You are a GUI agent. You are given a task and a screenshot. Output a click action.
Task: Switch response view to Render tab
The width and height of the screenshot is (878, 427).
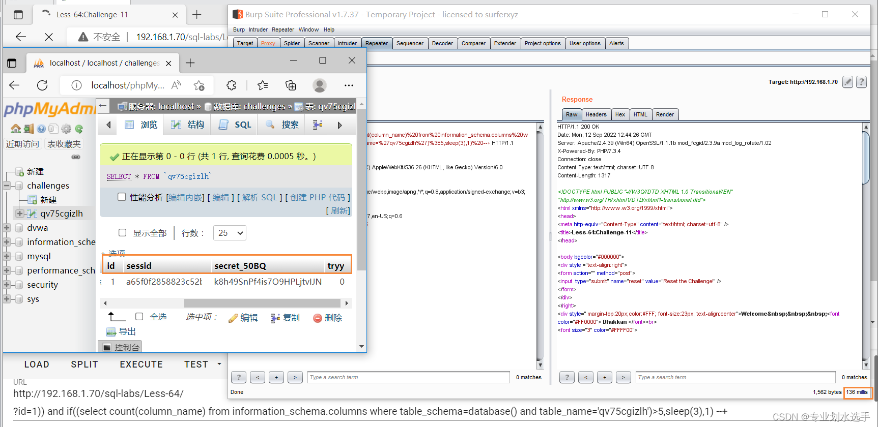(x=665, y=114)
